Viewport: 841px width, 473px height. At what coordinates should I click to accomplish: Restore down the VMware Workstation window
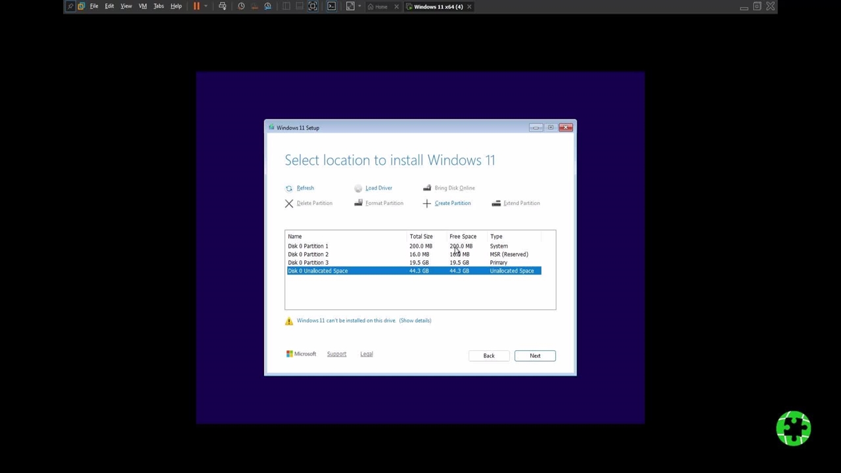(757, 7)
